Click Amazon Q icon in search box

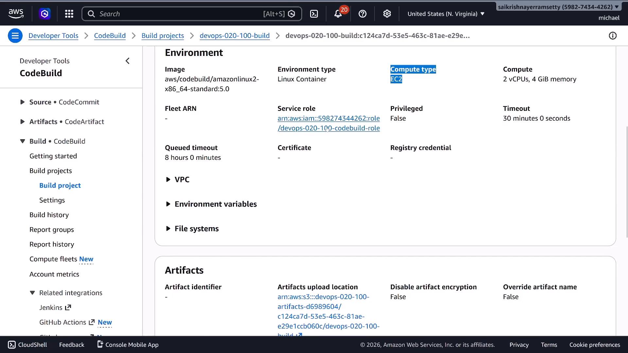(x=291, y=14)
